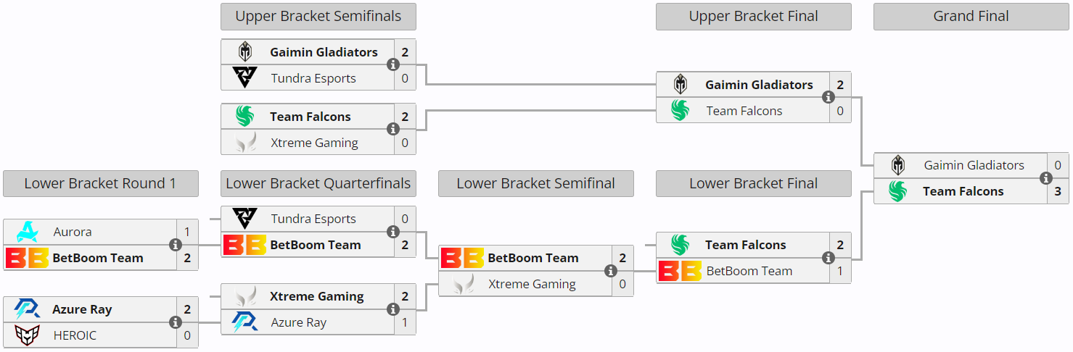This screenshot has width=1073, height=352.
Task: Click info icon for Xtreme Gaming vs Azure Ray
Action: (393, 309)
